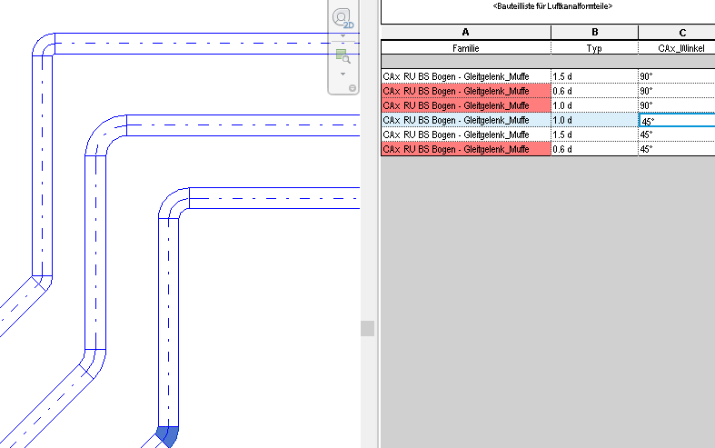Click the active 45° angle input cell
Viewport: 715px width, 448px height.
676,120
